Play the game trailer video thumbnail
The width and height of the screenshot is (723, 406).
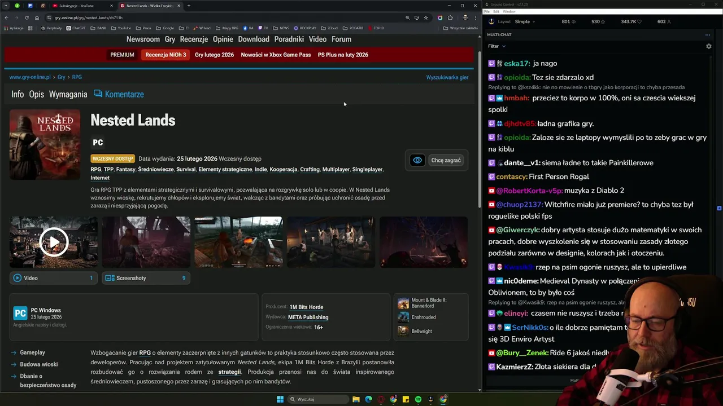[54, 242]
